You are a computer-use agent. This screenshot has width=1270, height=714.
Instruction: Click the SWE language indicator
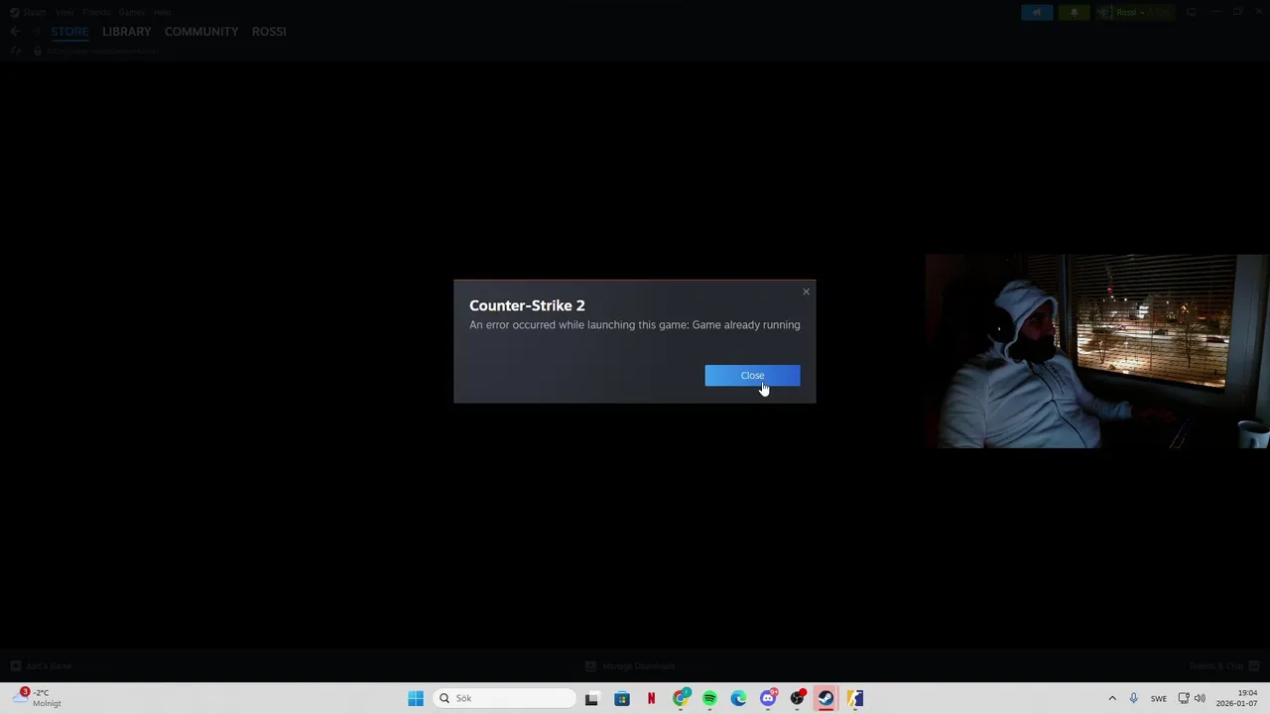coord(1158,698)
